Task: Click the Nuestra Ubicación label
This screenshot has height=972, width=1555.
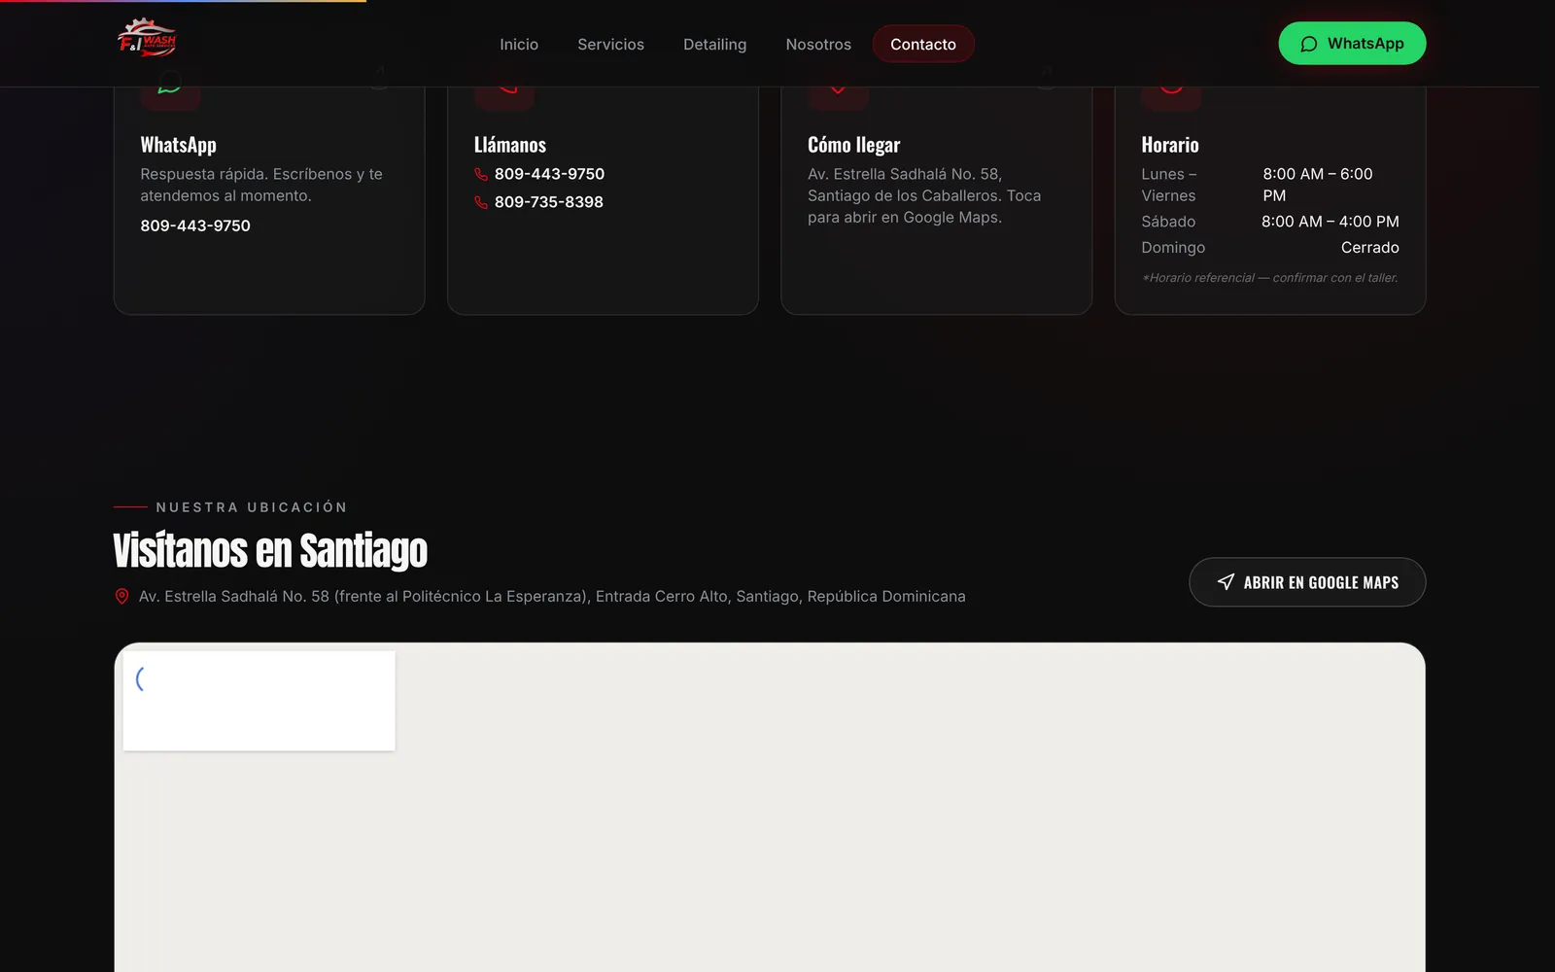Action: 252,507
